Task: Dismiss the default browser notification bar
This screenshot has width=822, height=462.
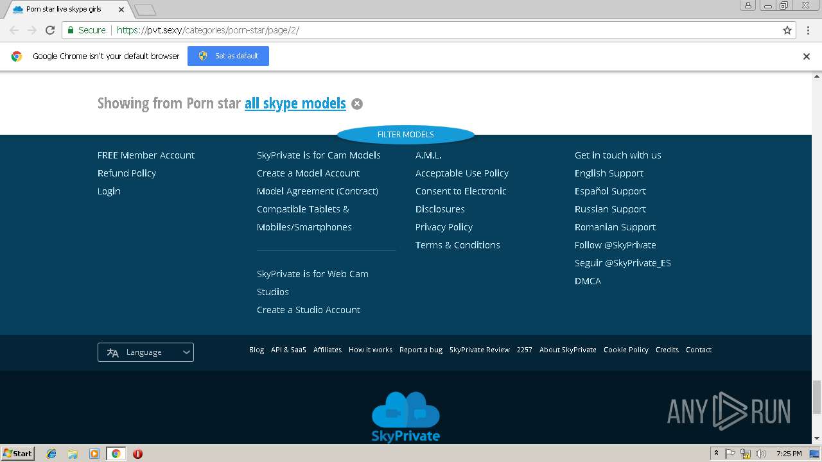Action: [x=807, y=56]
